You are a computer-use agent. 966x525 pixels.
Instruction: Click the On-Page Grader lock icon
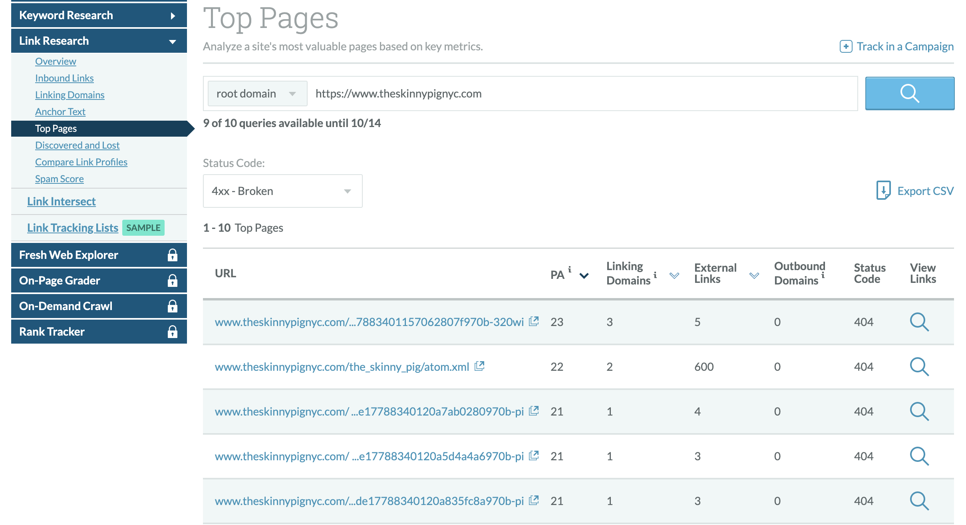[173, 280]
